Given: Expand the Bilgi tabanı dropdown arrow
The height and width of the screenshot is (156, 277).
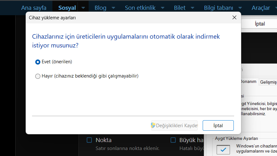Looking at the screenshot, I should [240, 8].
